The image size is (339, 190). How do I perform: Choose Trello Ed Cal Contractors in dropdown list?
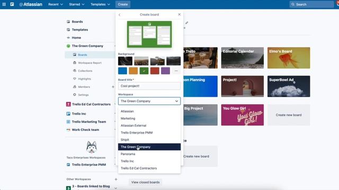pyautogui.click(x=149, y=168)
